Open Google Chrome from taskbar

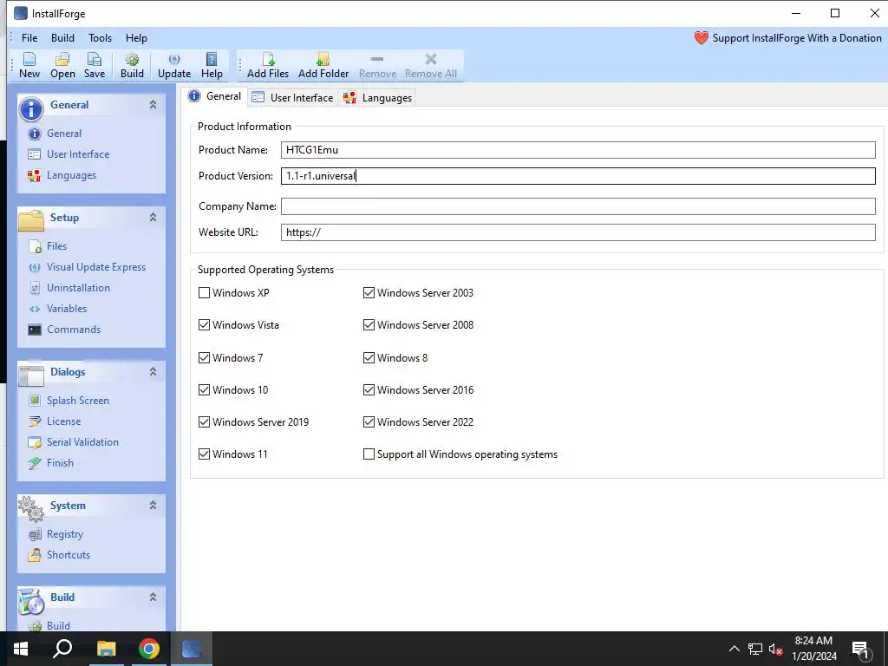[x=149, y=649]
